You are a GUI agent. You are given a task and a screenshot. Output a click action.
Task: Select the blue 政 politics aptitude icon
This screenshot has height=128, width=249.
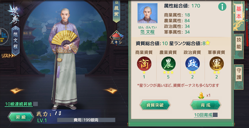click(x=193, y=63)
